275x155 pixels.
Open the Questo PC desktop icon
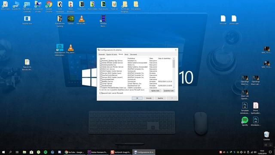click(x=16, y=6)
